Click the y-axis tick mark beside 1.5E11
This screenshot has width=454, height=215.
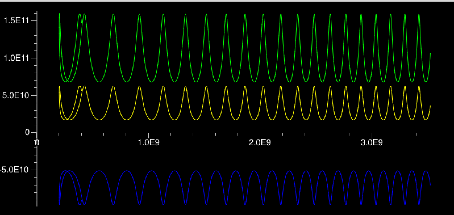pos(35,21)
